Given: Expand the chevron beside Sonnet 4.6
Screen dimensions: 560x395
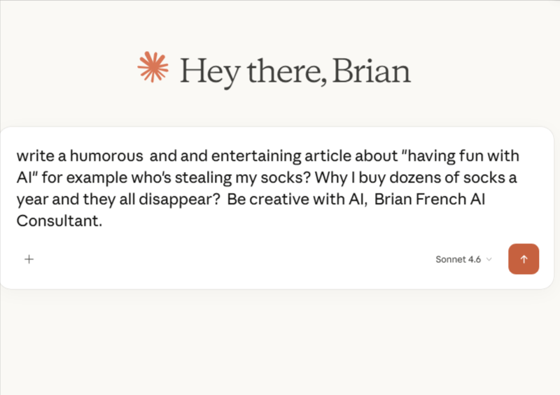Looking at the screenshot, I should tap(489, 259).
